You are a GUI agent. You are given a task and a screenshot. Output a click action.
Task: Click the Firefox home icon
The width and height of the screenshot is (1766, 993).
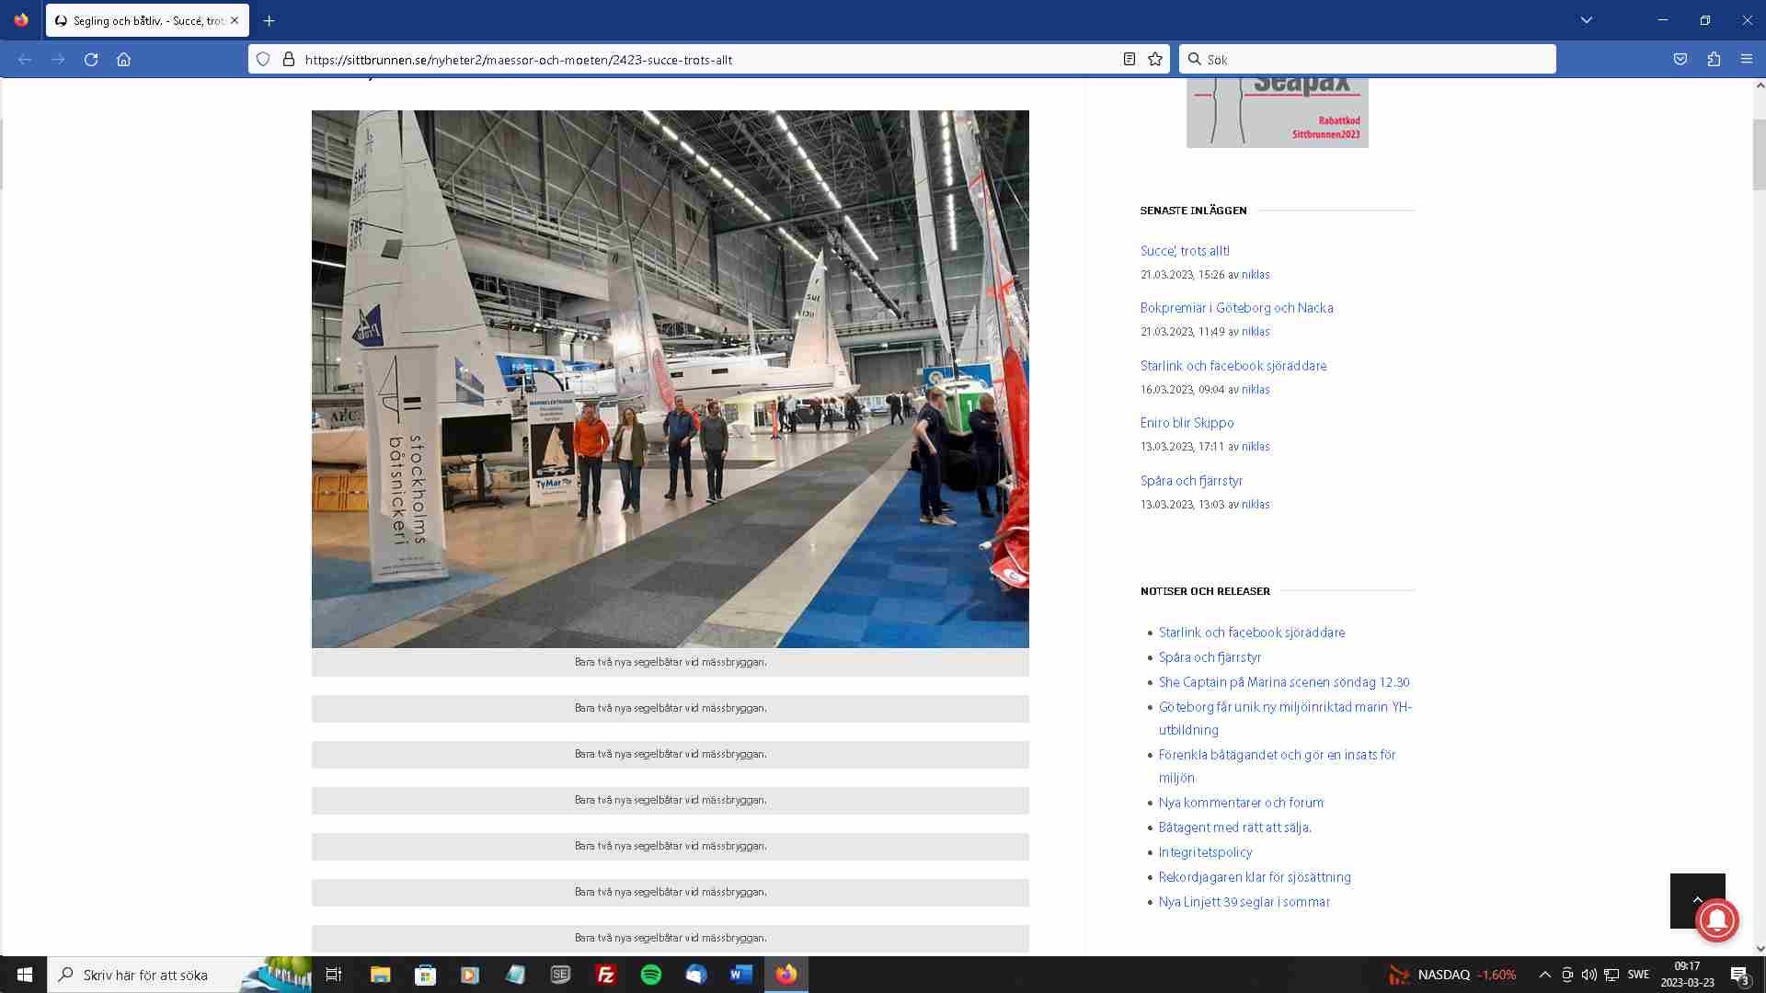[123, 60]
